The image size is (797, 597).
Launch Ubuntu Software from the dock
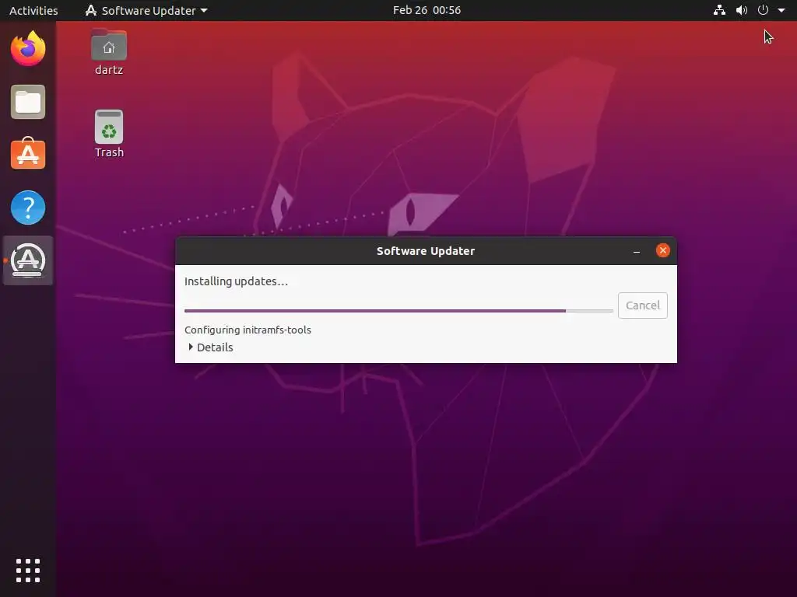tap(28, 153)
